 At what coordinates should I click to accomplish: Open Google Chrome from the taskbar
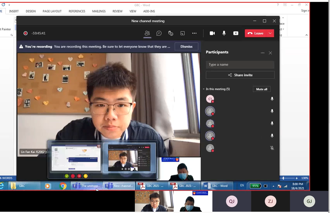(x=63, y=186)
